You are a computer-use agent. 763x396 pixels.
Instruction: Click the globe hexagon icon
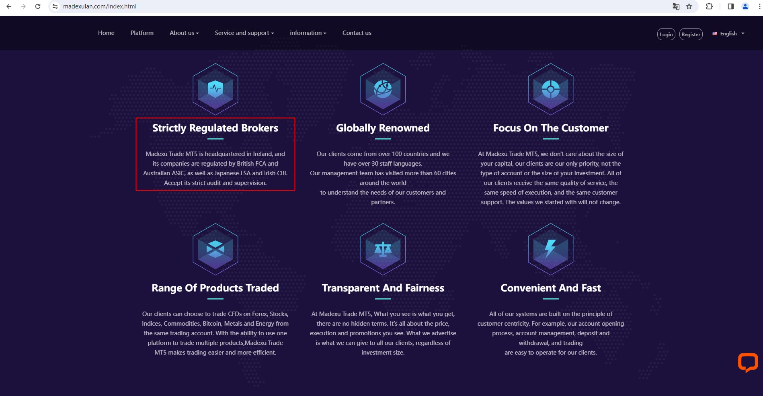coord(383,89)
